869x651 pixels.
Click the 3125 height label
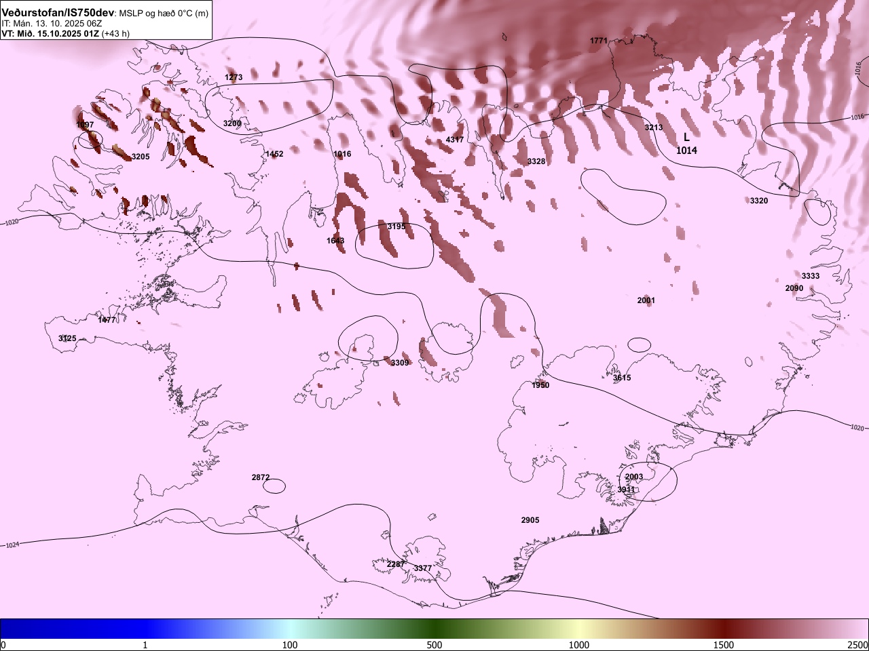point(67,338)
